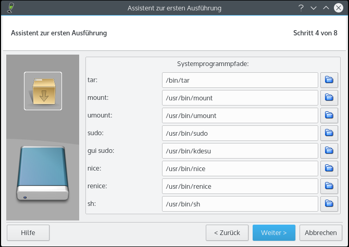
Task: Click browse icon next to renice field
Action: point(329,186)
